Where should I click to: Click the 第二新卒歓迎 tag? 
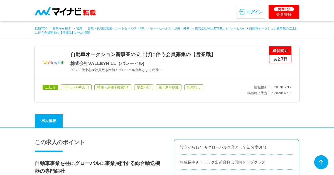[169, 87]
